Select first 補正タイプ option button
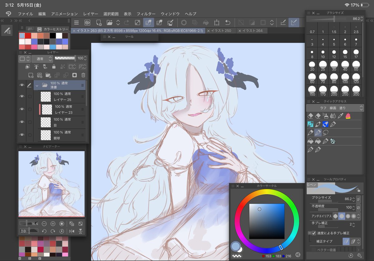Viewport: 374px width, 261px height. pos(346,241)
